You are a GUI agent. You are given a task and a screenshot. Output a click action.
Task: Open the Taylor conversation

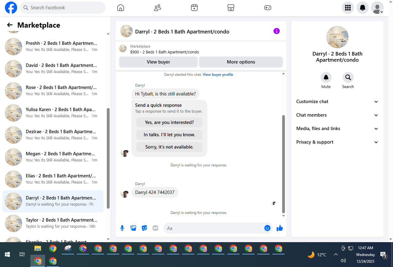tap(53, 223)
